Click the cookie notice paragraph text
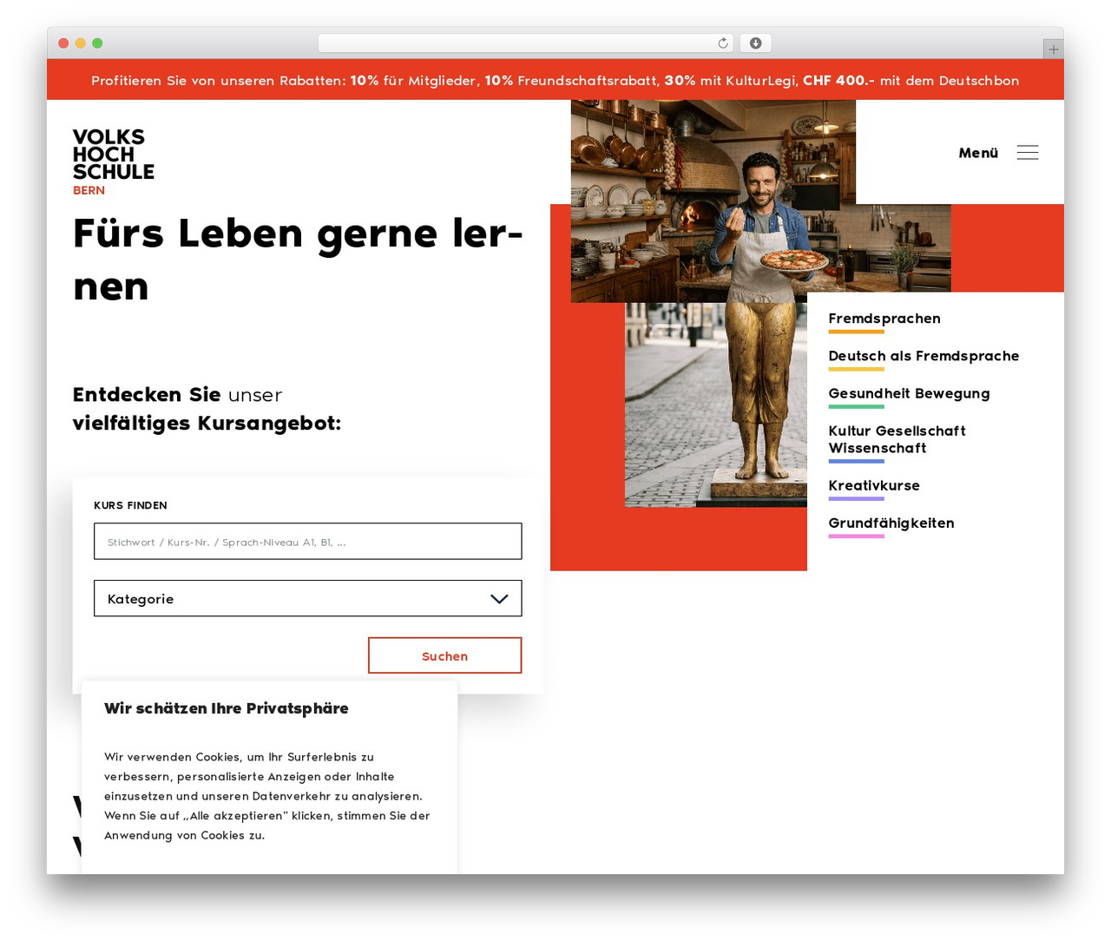This screenshot has height=941, width=1111. (267, 796)
